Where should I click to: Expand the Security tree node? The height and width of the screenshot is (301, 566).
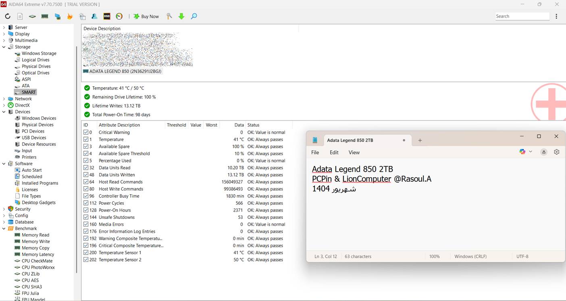[x=4, y=209]
